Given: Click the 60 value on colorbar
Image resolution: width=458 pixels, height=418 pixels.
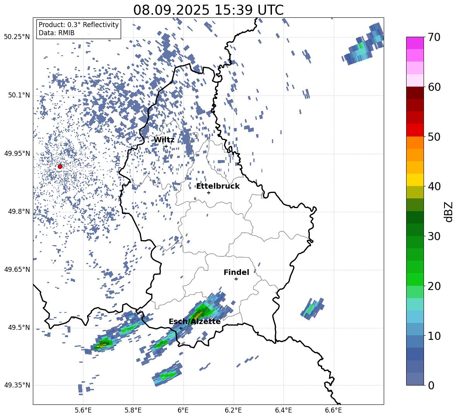Looking at the screenshot, I should point(434,87).
